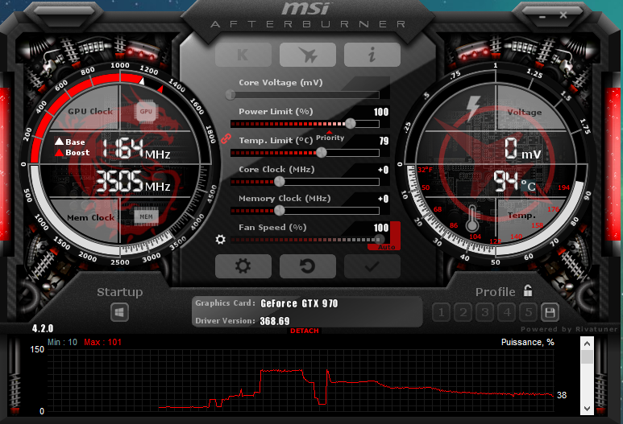Select profile slot 1
The width and height of the screenshot is (623, 424).
pyautogui.click(x=441, y=312)
